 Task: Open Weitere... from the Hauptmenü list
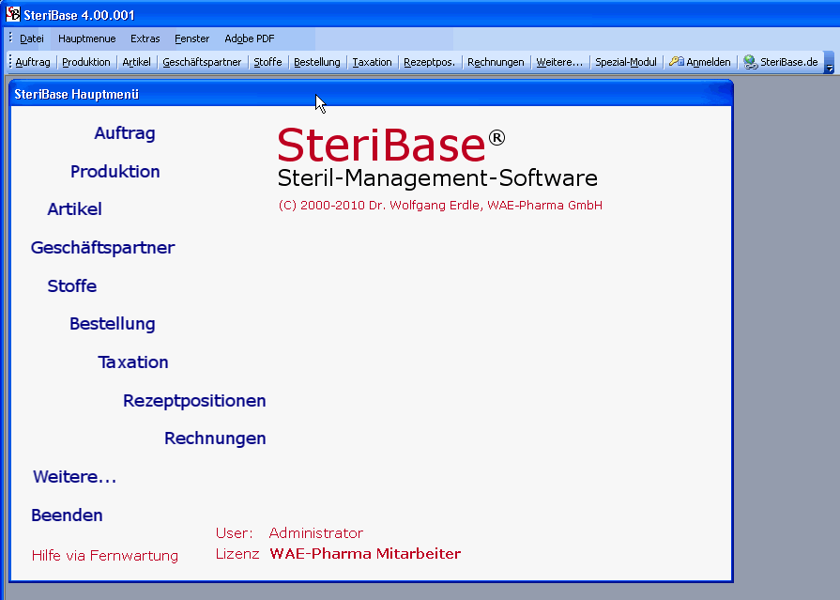click(x=74, y=477)
